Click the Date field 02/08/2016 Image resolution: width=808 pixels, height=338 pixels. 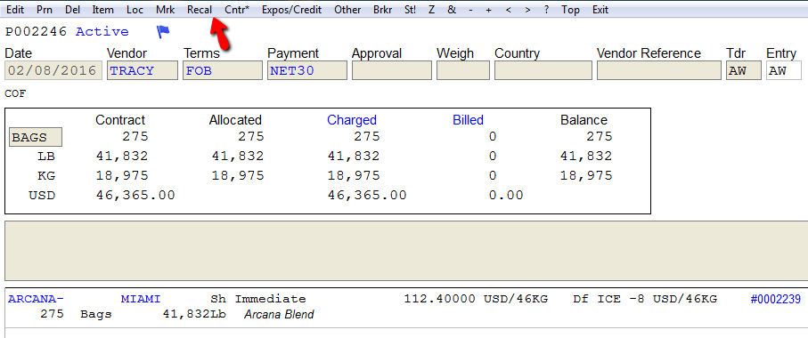click(x=53, y=70)
